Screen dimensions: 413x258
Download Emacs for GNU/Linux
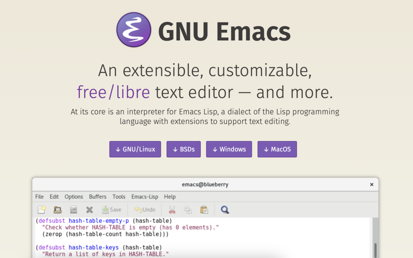[135, 149]
